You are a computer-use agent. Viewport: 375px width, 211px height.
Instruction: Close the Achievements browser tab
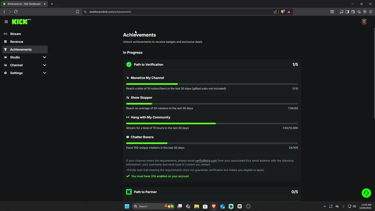45,4
